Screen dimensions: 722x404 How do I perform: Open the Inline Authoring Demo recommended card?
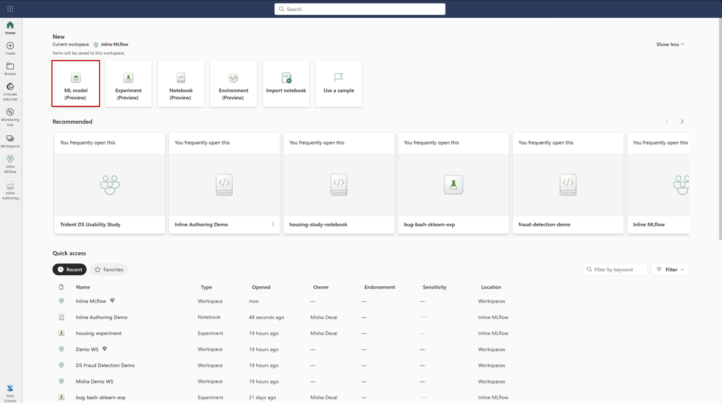[x=224, y=183]
